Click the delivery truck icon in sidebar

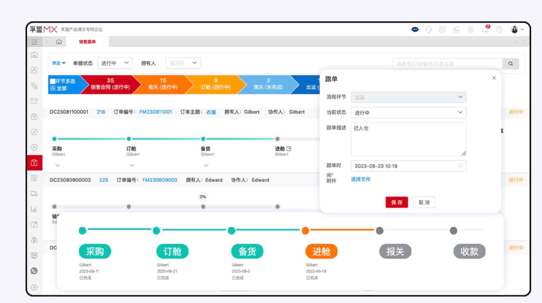tap(34, 193)
